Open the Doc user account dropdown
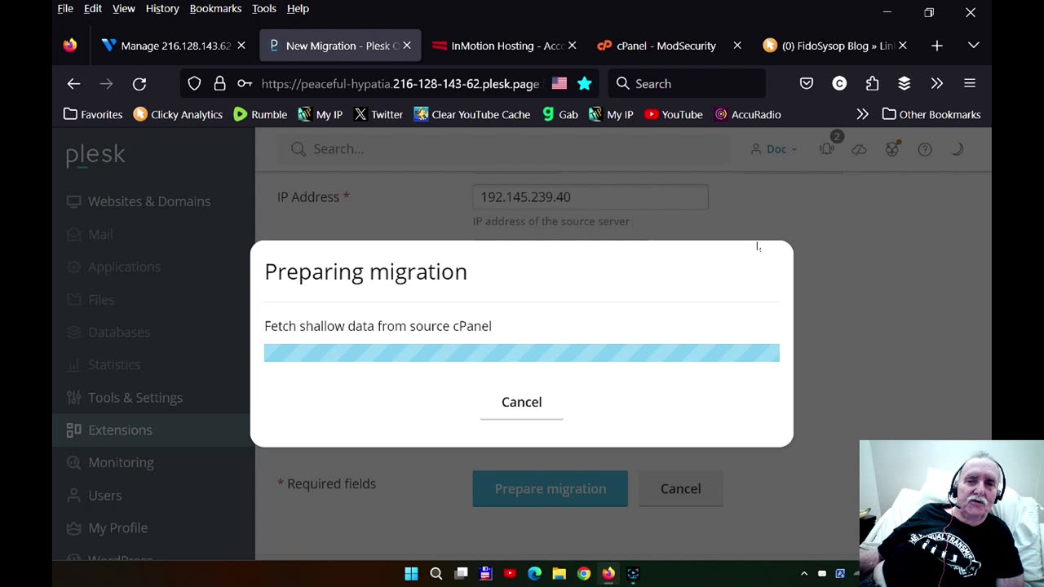 click(x=774, y=149)
